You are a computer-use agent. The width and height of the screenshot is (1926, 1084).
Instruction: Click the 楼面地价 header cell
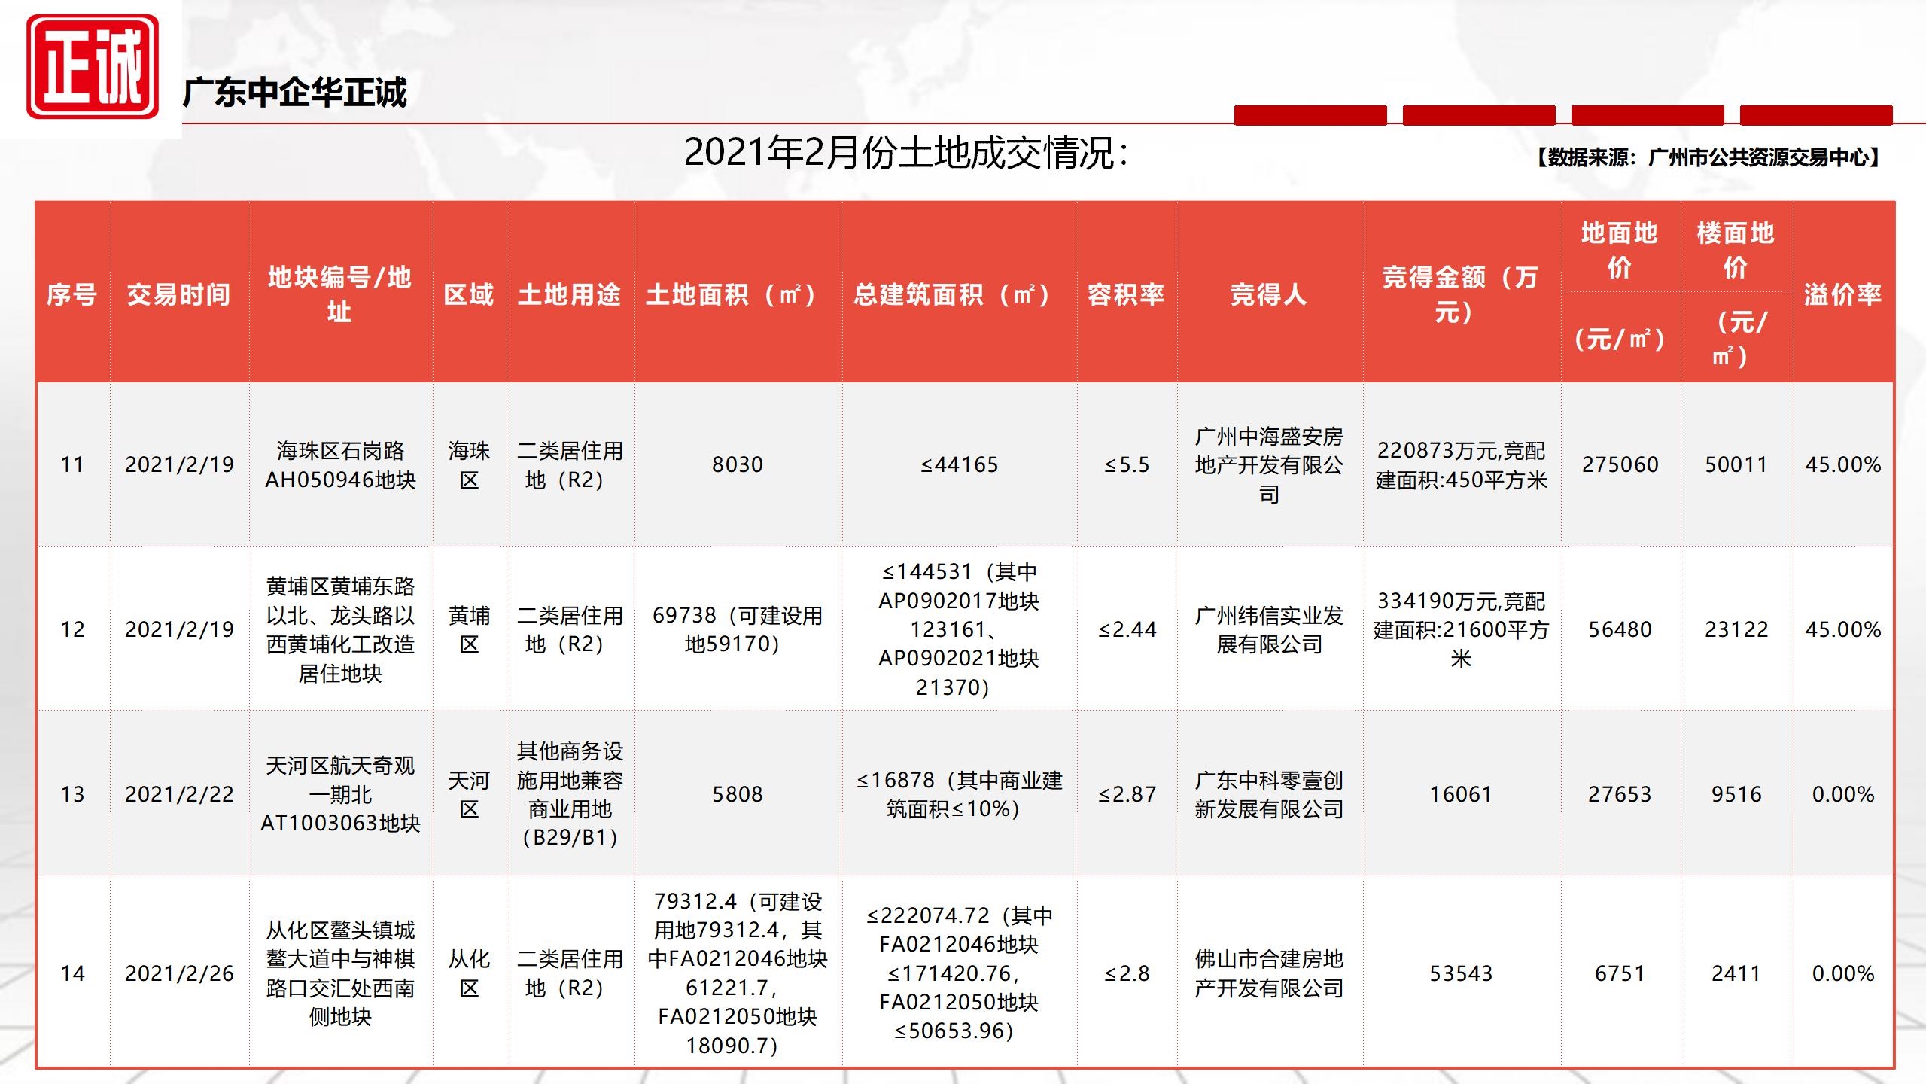point(1736,249)
